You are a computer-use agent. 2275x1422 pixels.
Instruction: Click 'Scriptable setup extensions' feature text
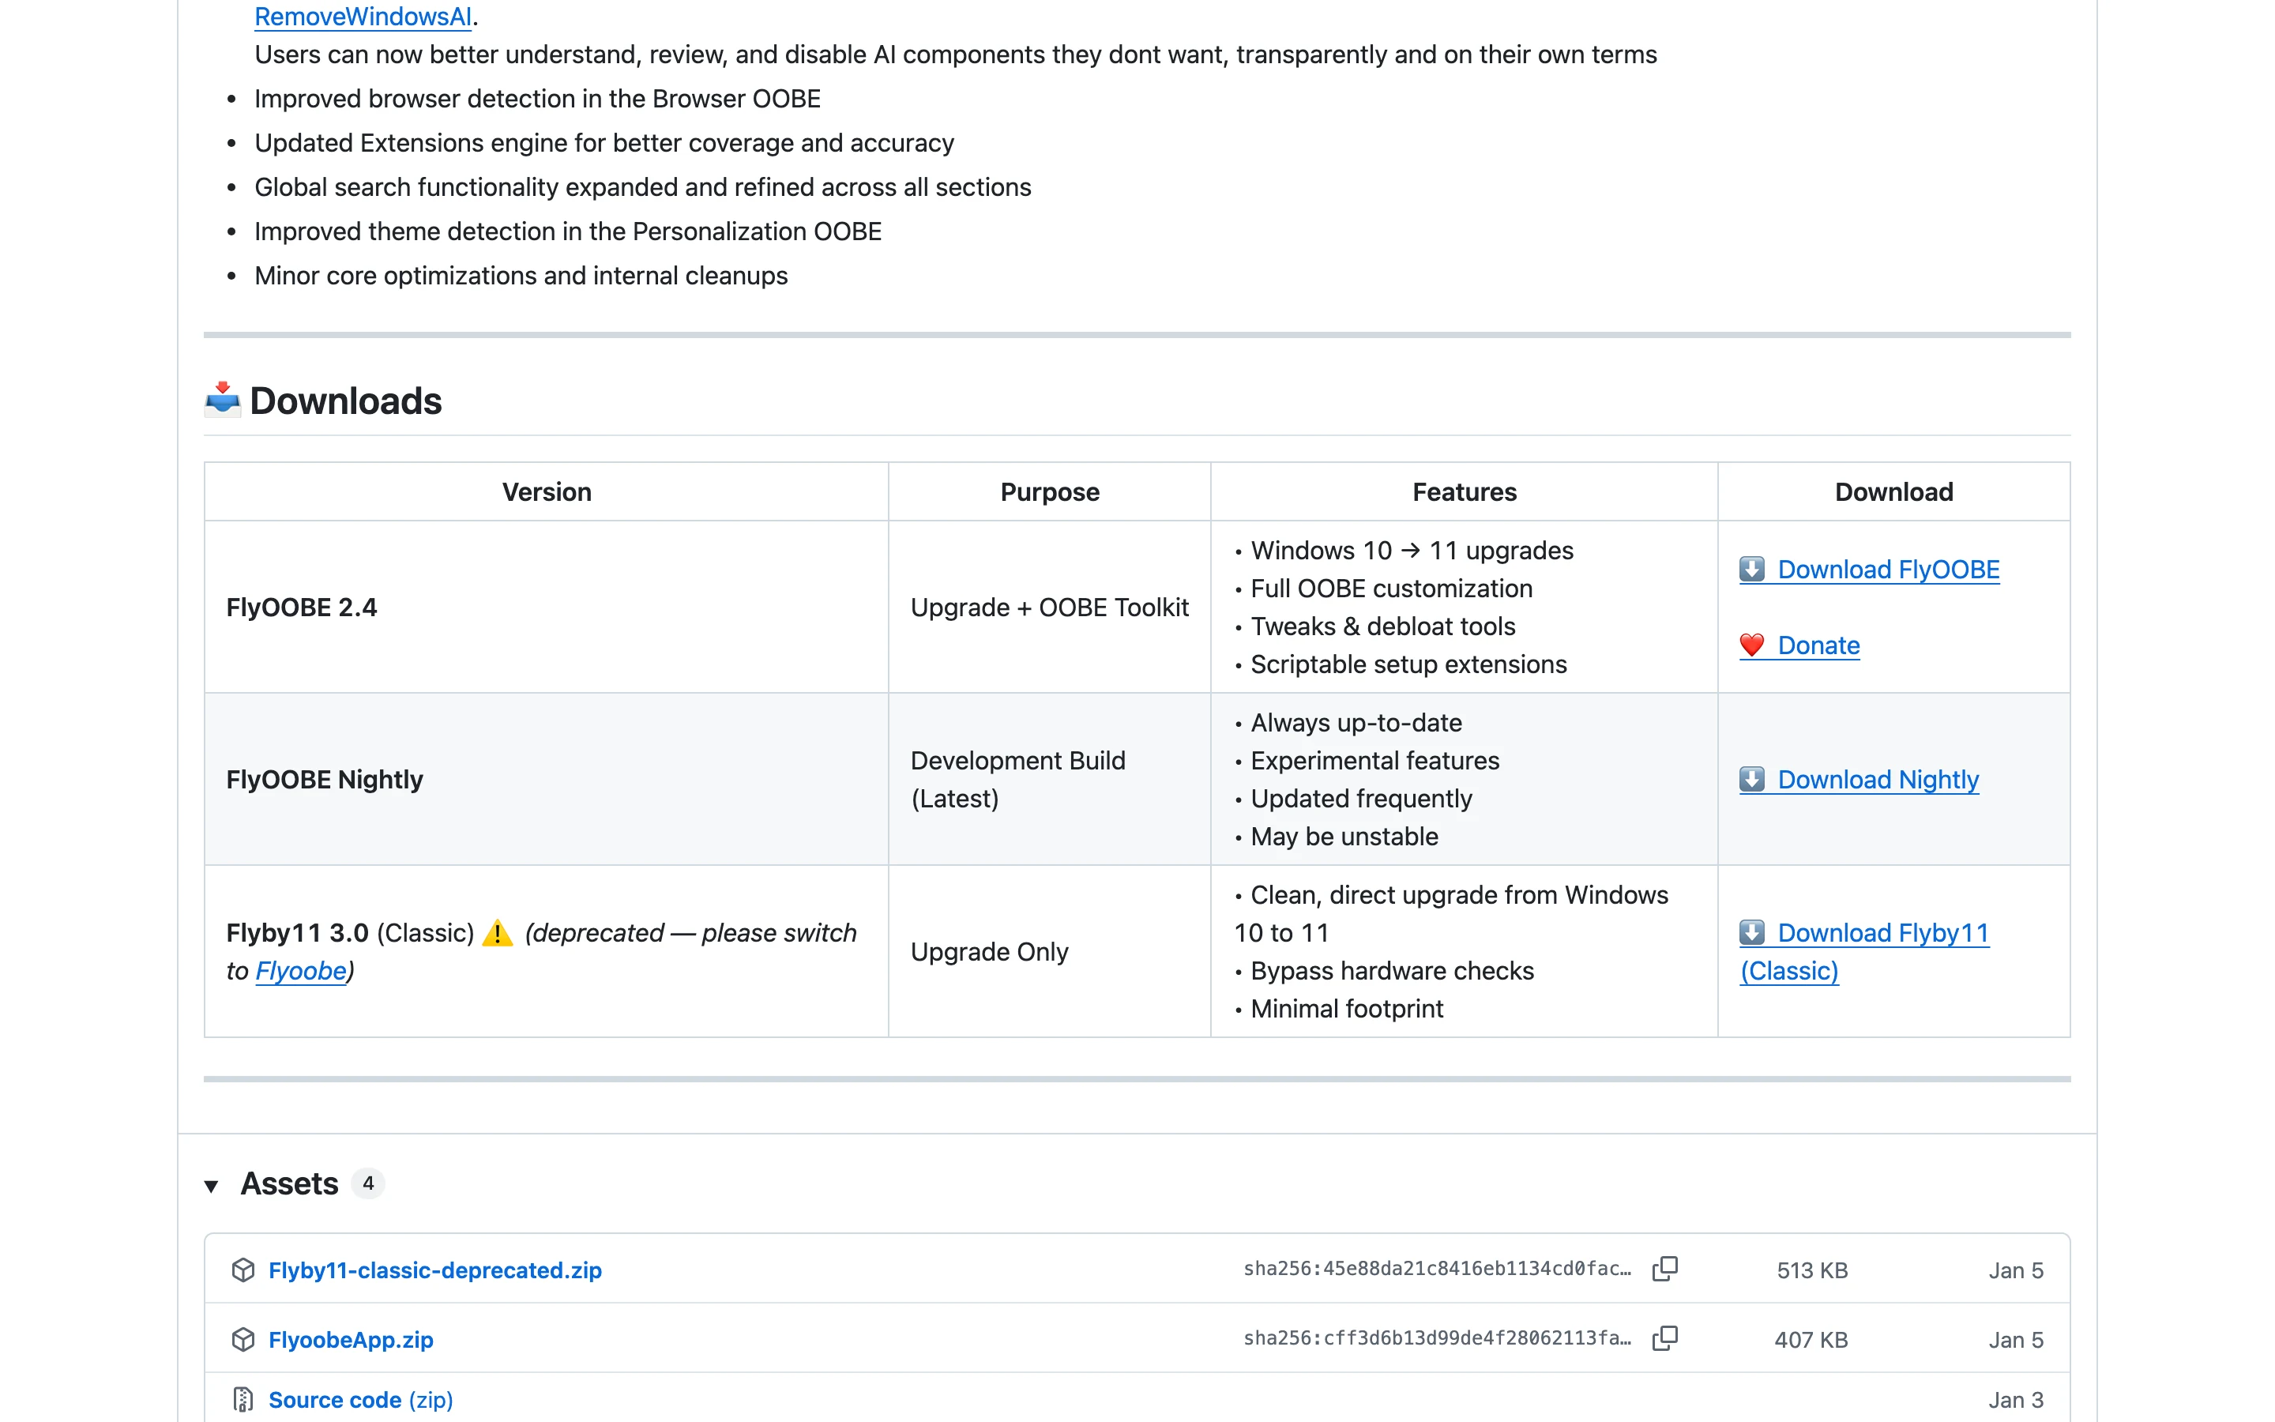1408,664
